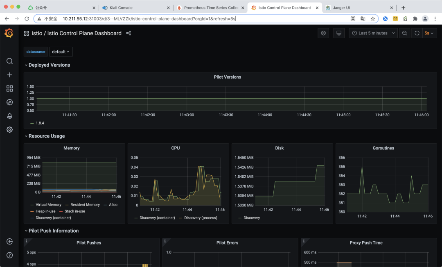Open the Memory panel title menu
The width and height of the screenshot is (442, 267).
71,148
